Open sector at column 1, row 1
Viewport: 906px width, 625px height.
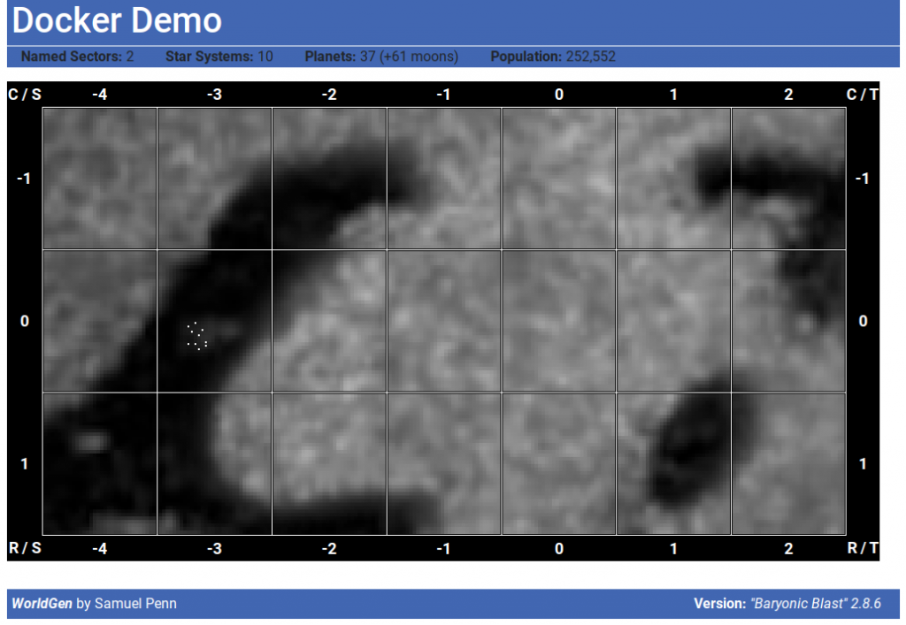[673, 463]
